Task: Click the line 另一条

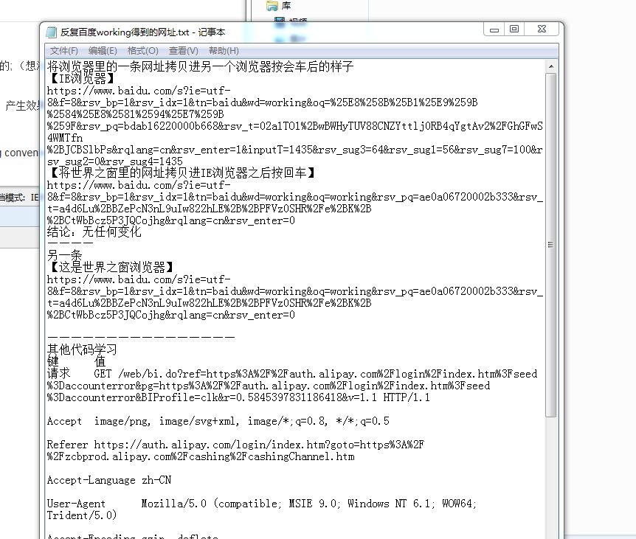Action: pos(65,255)
